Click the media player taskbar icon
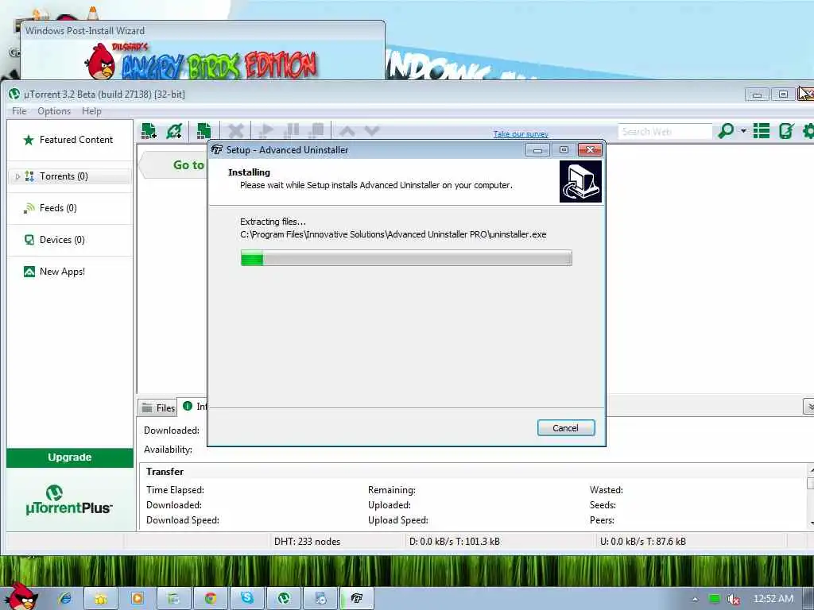 pyautogui.click(x=138, y=599)
